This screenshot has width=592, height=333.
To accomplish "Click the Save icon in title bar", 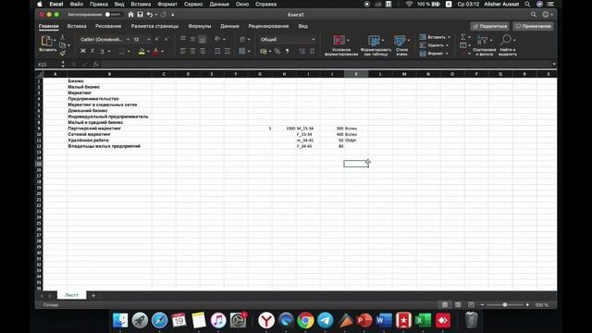I will (x=140, y=15).
